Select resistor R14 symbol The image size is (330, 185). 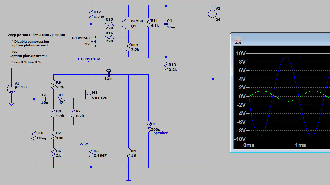point(129,47)
